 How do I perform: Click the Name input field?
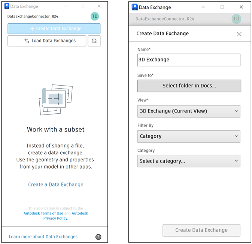click(189, 60)
